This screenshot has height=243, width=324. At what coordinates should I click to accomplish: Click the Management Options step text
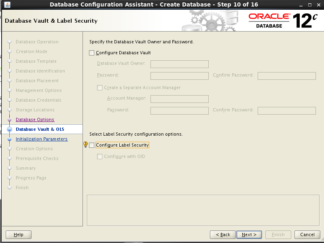click(x=39, y=90)
